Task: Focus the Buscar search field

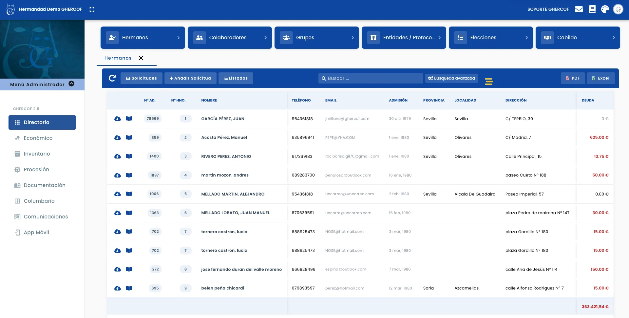Action: (x=371, y=78)
